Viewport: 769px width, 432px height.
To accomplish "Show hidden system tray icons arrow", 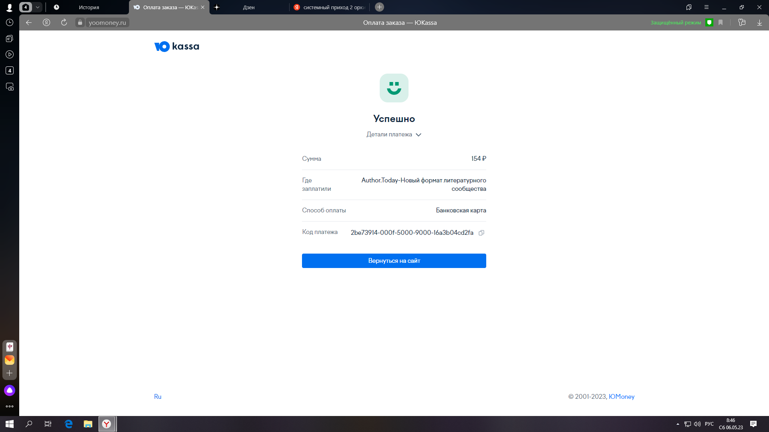I will click(678, 424).
